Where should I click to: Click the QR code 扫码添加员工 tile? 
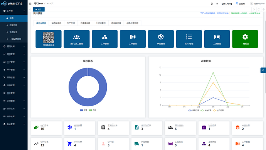click(49, 39)
